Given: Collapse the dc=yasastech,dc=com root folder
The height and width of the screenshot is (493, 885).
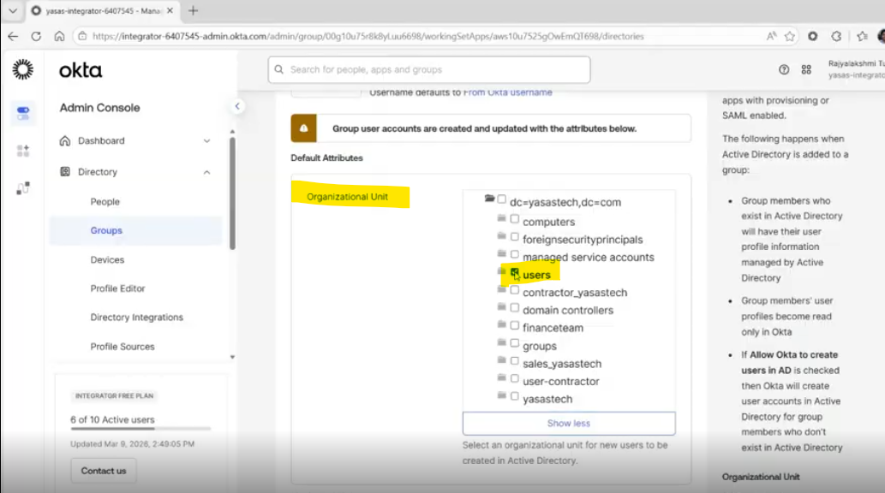Looking at the screenshot, I should pos(489,199).
